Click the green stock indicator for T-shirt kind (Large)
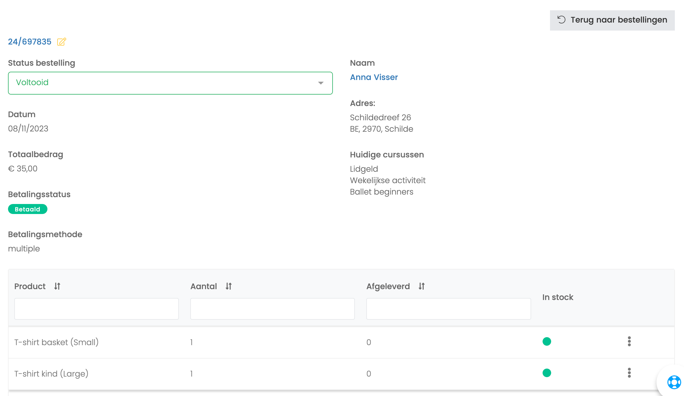684x396 pixels. click(547, 373)
